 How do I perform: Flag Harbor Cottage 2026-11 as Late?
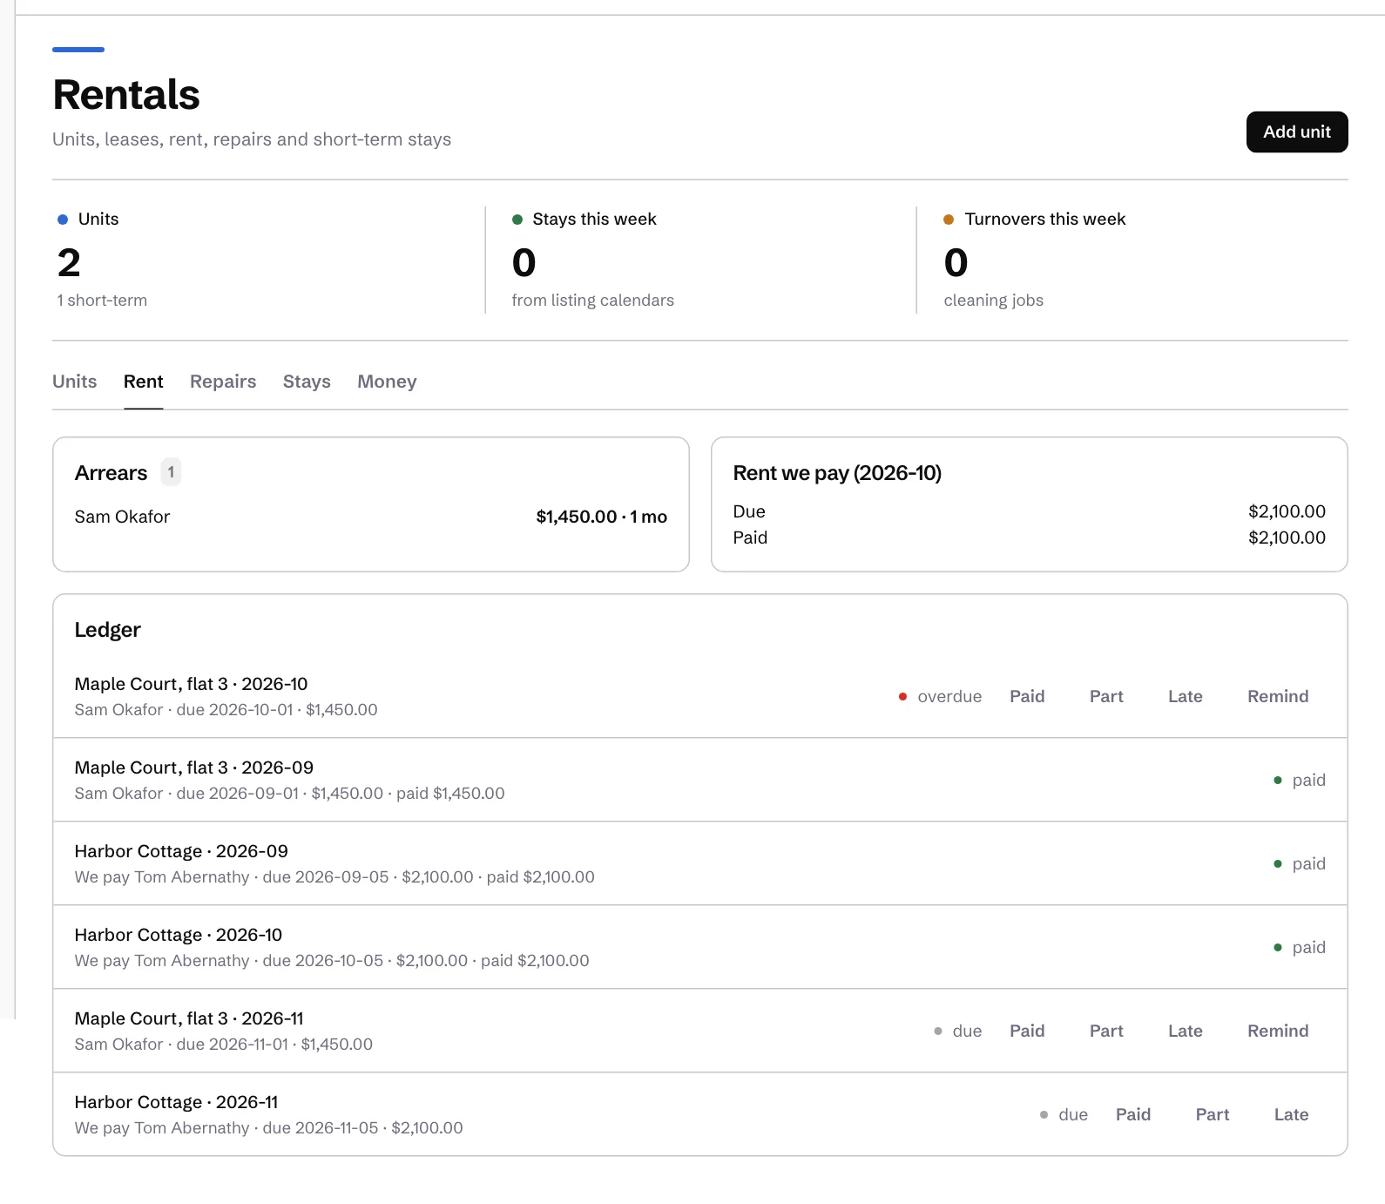(x=1292, y=1114)
